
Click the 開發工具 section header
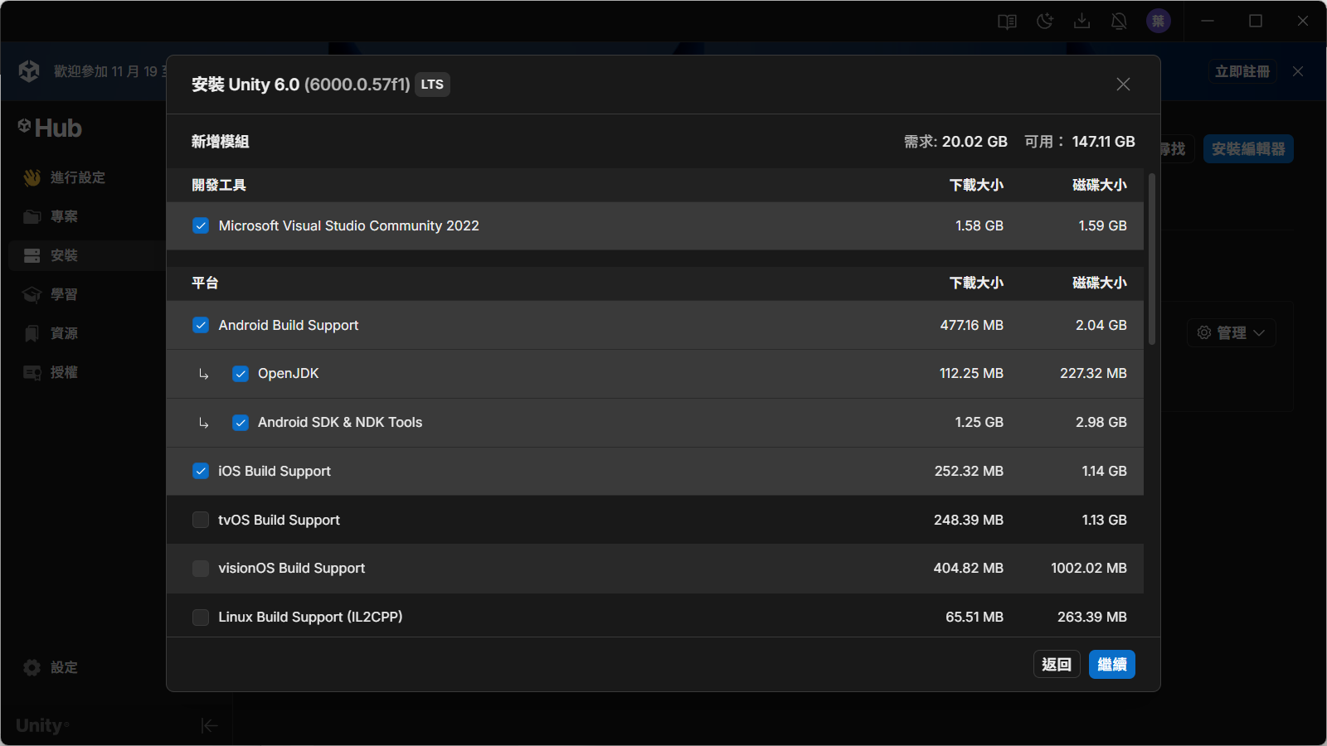click(x=219, y=185)
